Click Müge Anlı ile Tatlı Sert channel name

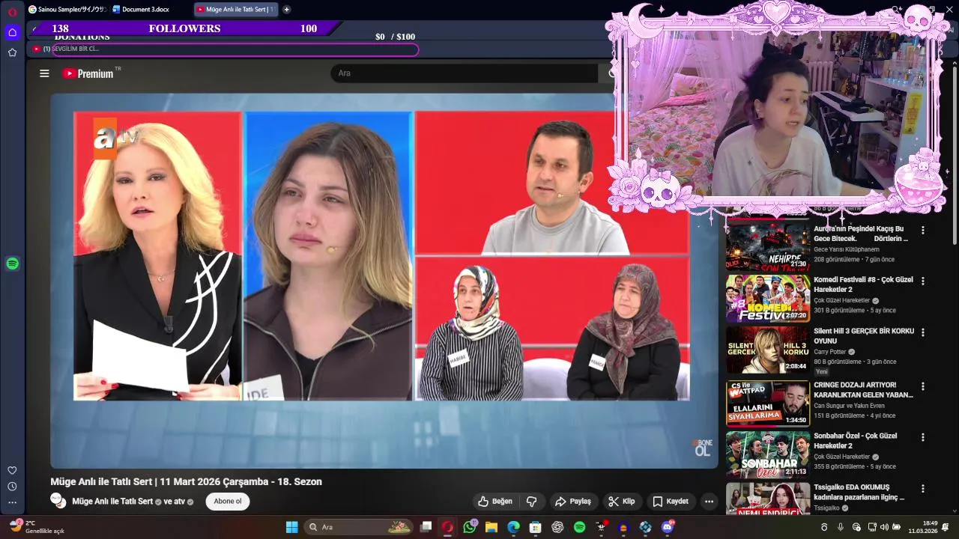coord(112,502)
